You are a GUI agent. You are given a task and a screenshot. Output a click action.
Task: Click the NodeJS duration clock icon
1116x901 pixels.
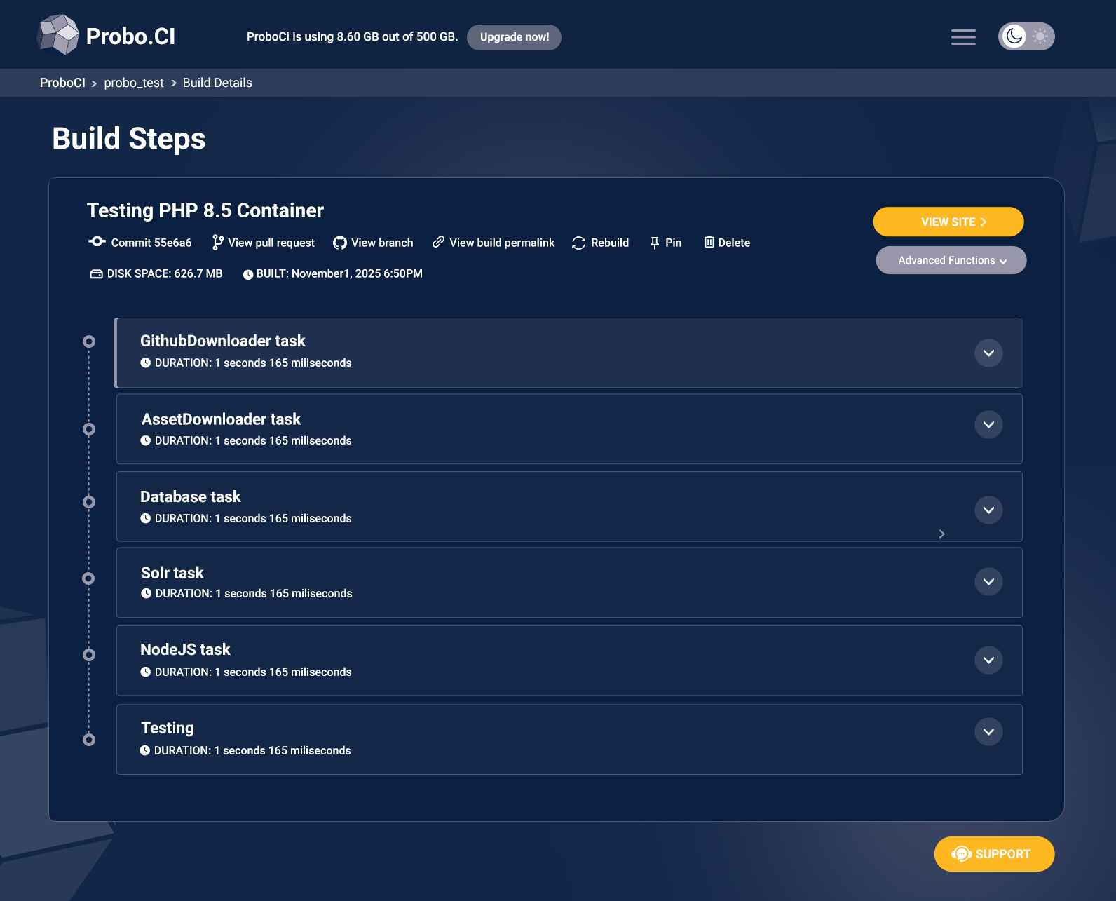pos(146,672)
